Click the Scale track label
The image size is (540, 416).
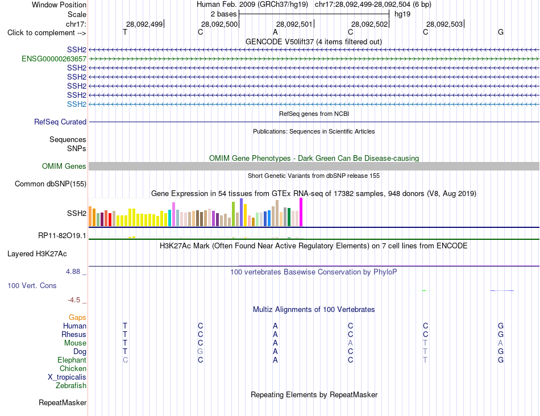pos(77,14)
